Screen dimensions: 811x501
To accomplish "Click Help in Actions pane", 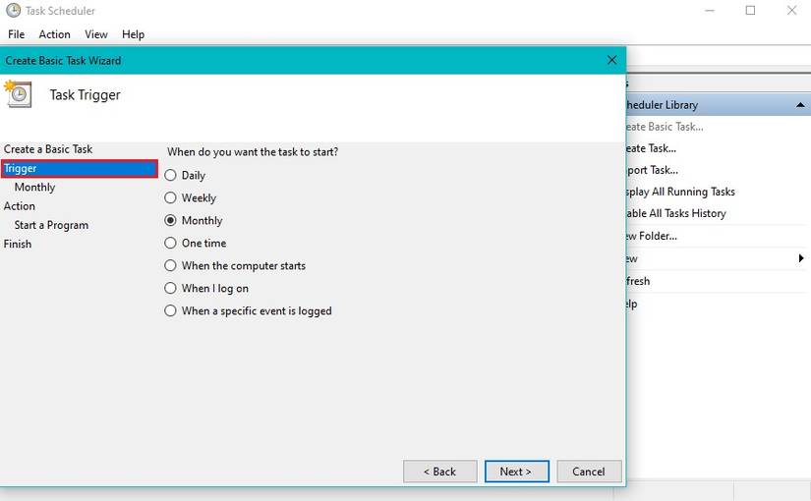I will pyautogui.click(x=631, y=304).
